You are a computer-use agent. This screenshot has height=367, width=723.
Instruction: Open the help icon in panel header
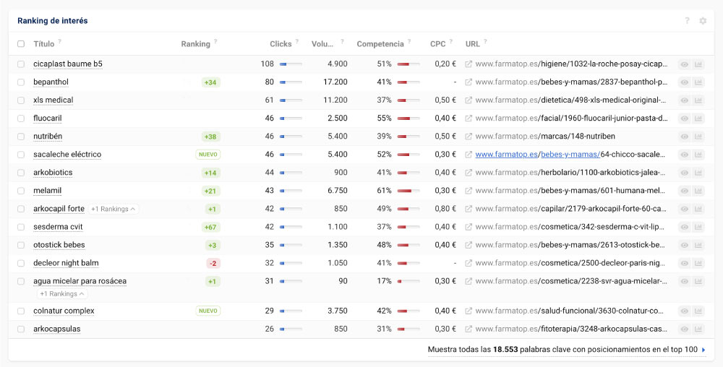(x=687, y=21)
